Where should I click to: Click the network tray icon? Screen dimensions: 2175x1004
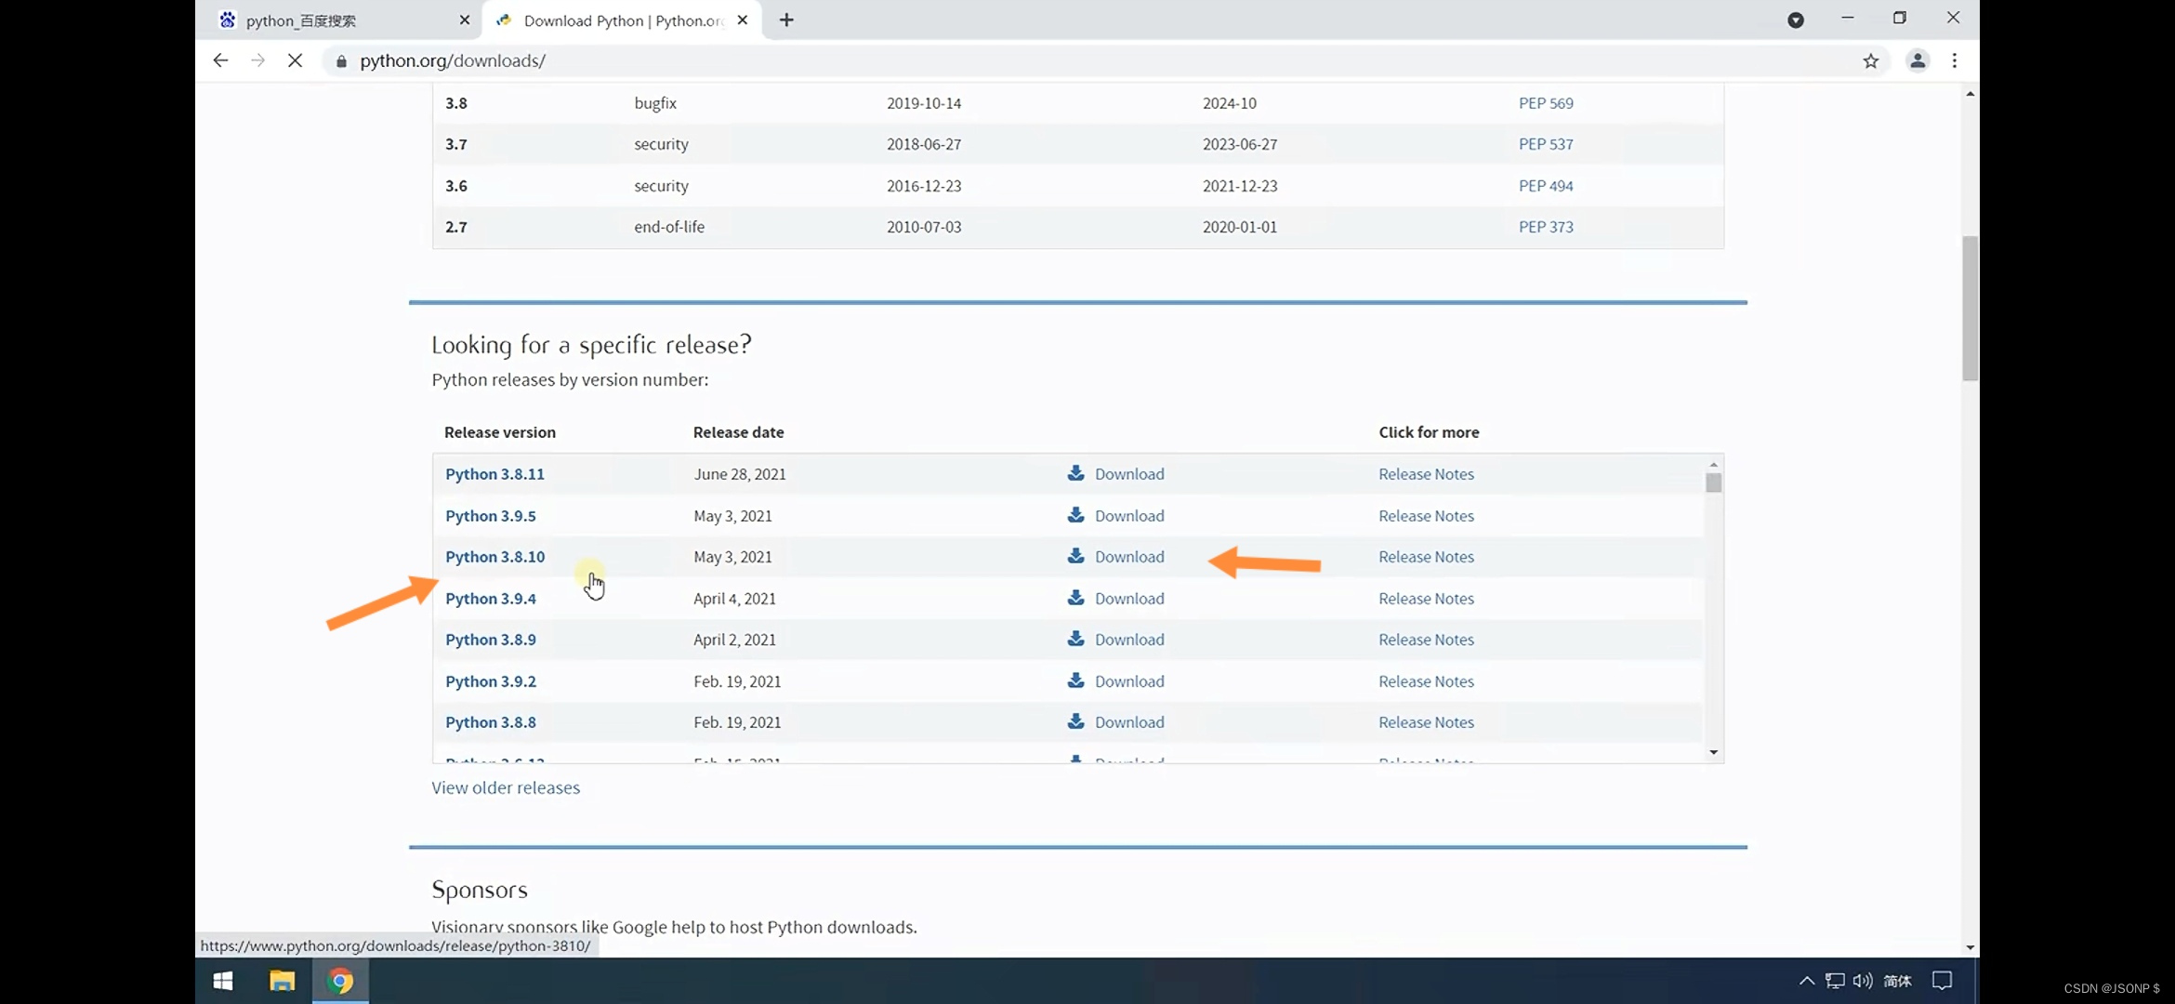tap(1834, 981)
